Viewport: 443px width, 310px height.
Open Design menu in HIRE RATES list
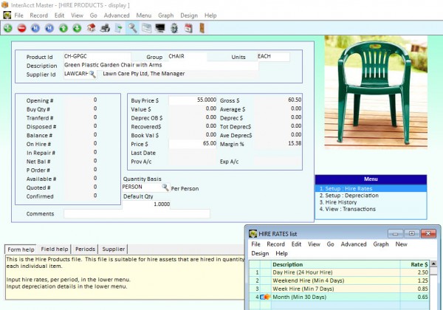tap(260, 253)
